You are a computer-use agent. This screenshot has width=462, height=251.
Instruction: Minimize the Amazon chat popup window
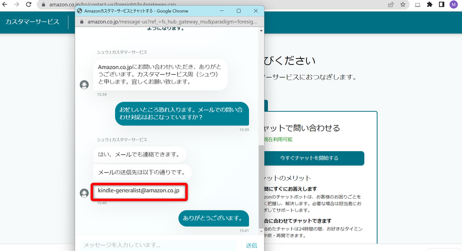tap(222, 11)
